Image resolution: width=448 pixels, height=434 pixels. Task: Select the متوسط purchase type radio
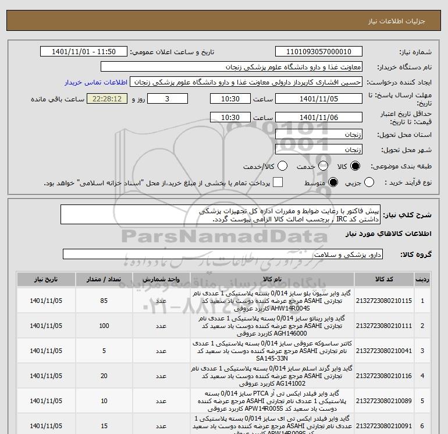click(333, 182)
